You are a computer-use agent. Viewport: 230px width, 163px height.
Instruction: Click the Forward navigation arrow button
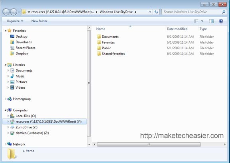click(x=14, y=12)
